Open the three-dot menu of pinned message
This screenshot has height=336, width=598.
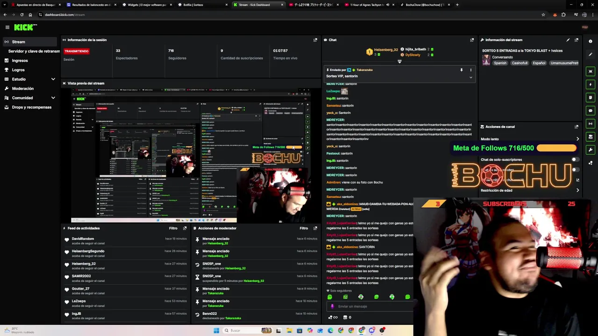tap(470, 70)
